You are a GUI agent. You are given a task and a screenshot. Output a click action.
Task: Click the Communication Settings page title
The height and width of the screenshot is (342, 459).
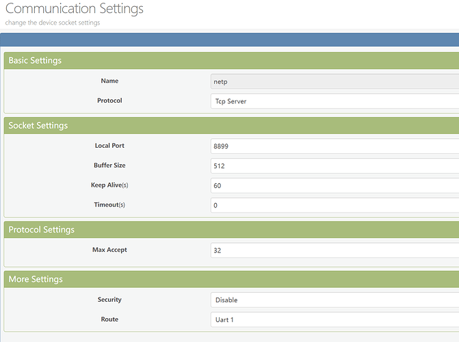(x=75, y=9)
